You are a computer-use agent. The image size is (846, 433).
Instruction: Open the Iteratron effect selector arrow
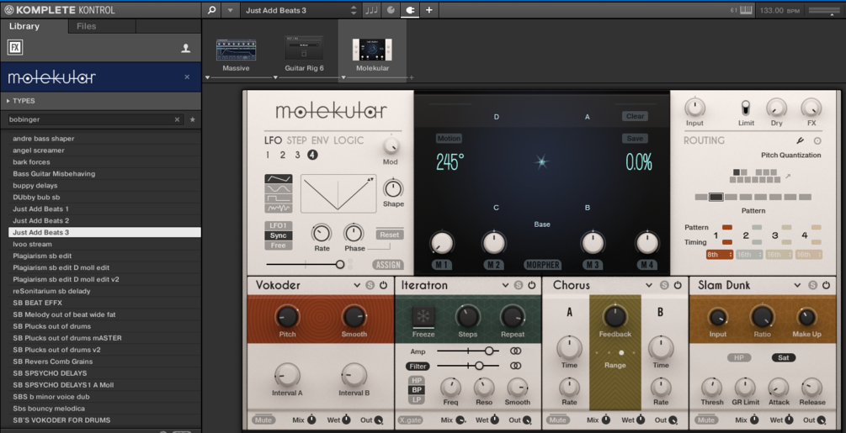pos(505,285)
